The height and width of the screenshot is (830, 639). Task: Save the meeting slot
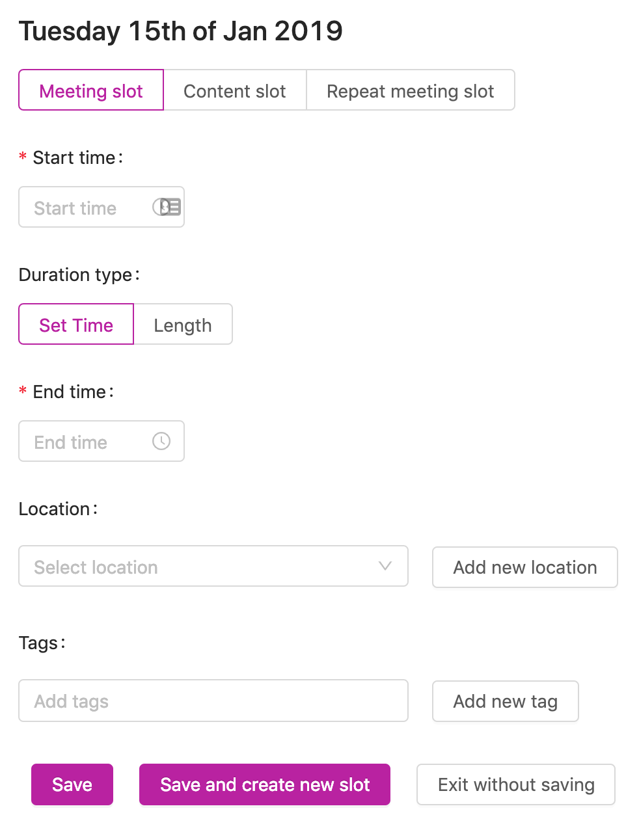pos(72,784)
